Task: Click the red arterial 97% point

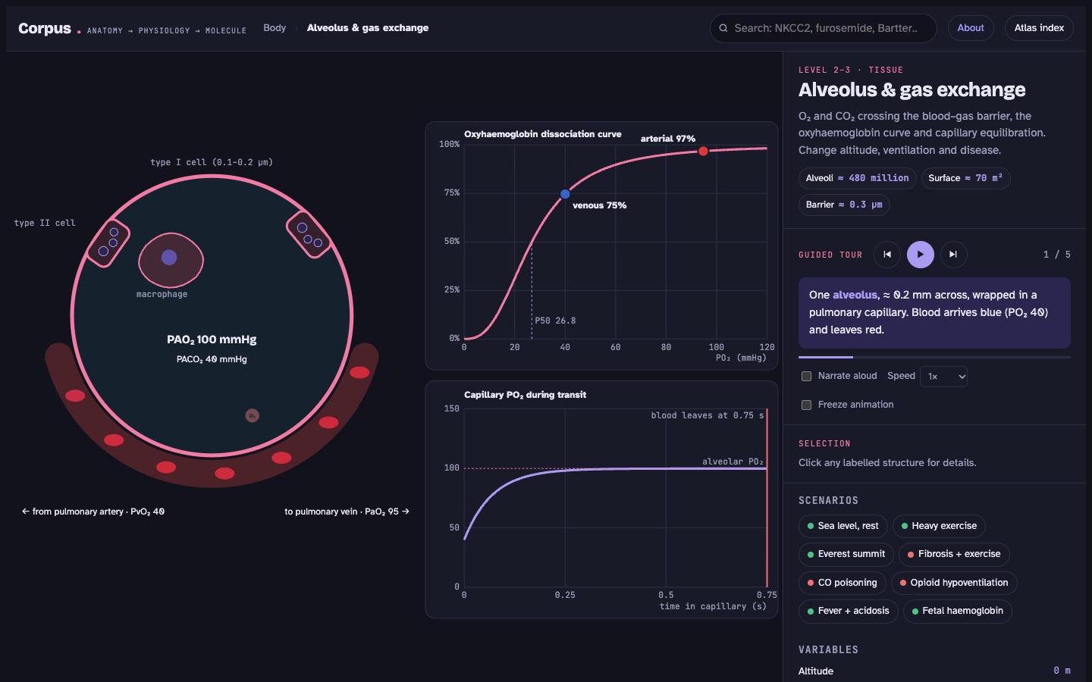Action: click(x=703, y=152)
